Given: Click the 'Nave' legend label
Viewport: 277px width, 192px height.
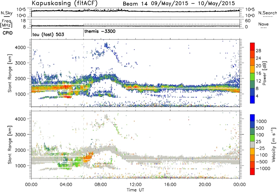Looking at the screenshot, I should click(x=263, y=24).
